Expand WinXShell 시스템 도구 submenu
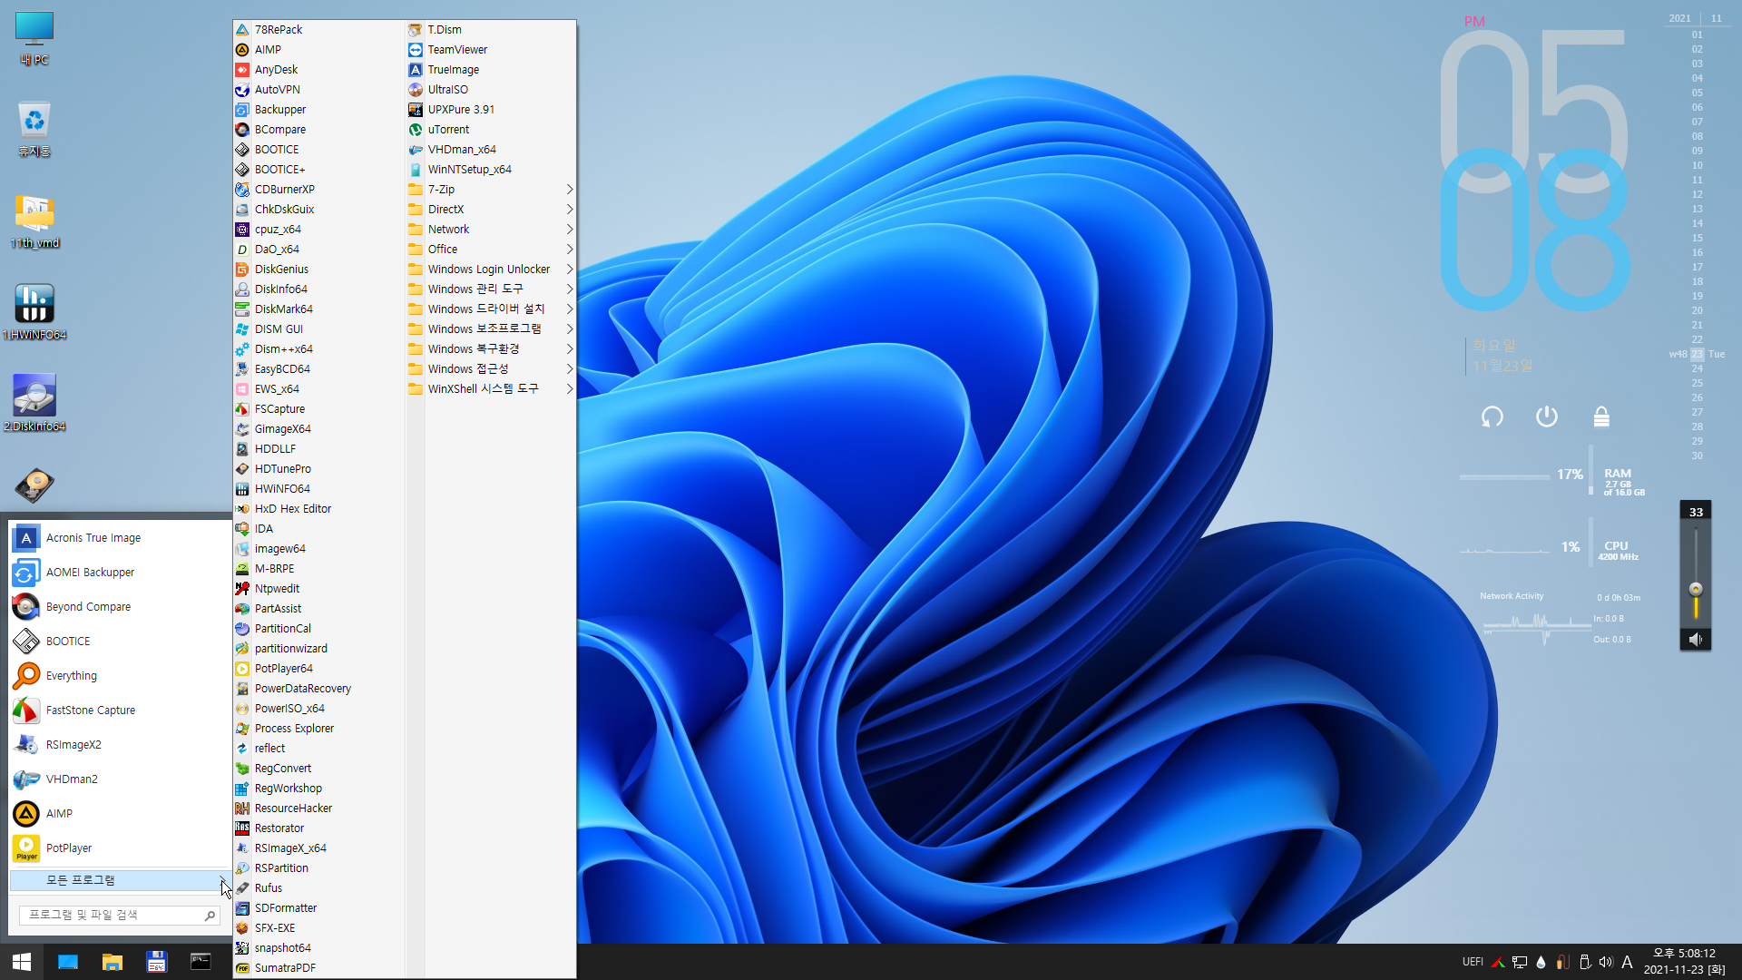The image size is (1742, 980). point(491,389)
